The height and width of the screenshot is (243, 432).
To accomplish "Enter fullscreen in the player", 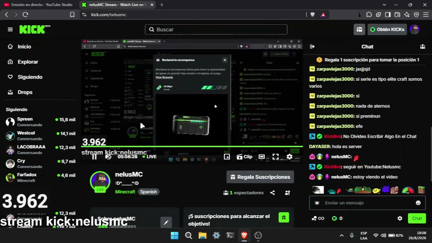I will pos(275,157).
